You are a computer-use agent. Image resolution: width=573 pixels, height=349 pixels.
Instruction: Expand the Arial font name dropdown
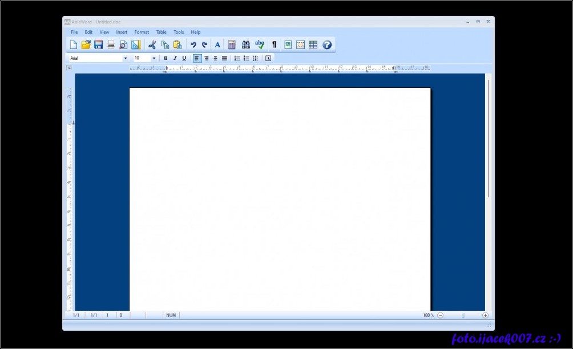pos(126,58)
